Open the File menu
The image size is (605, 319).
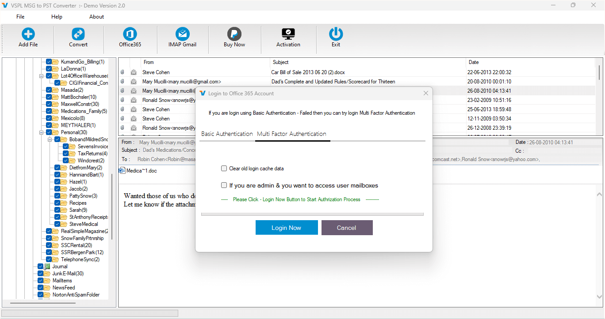click(20, 17)
